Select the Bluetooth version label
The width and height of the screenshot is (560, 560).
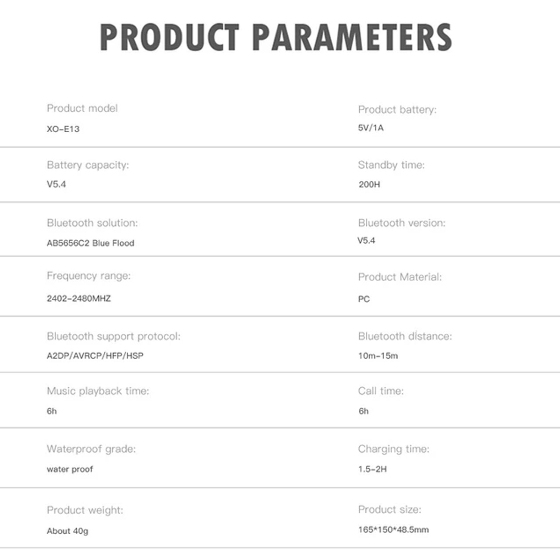pos(401,223)
